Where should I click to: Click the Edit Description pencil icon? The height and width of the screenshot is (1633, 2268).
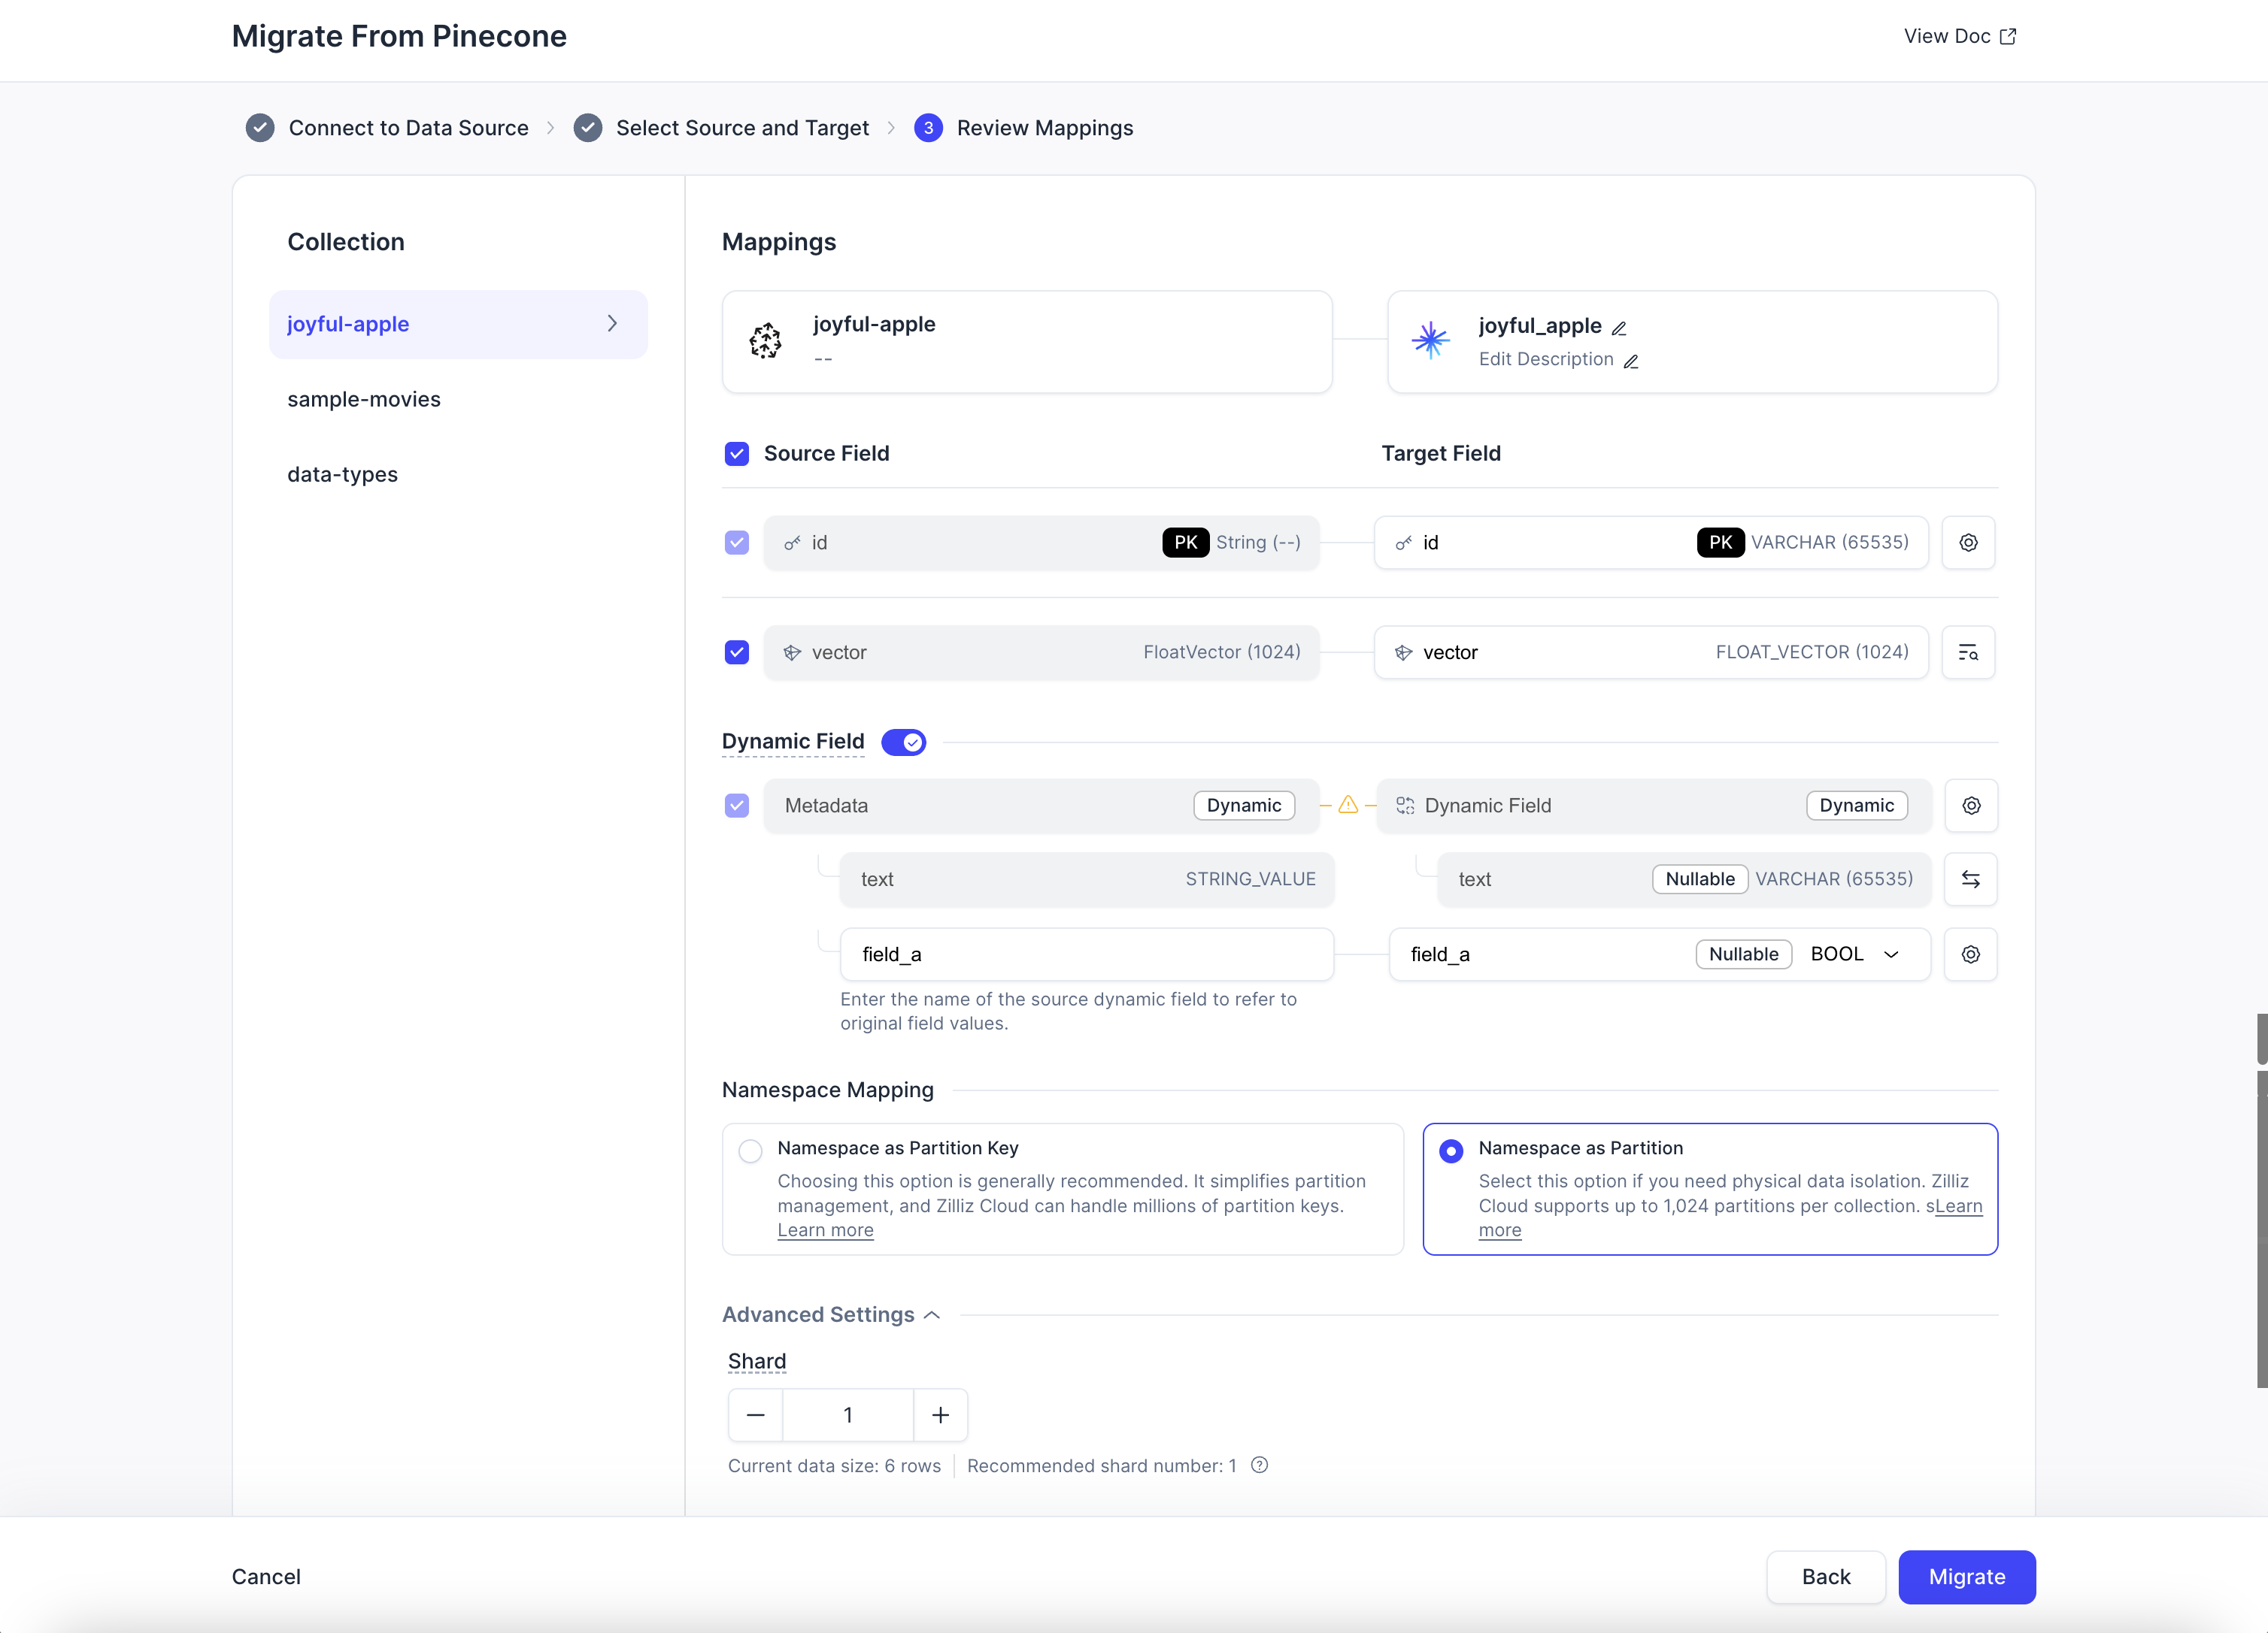pyautogui.click(x=1631, y=361)
